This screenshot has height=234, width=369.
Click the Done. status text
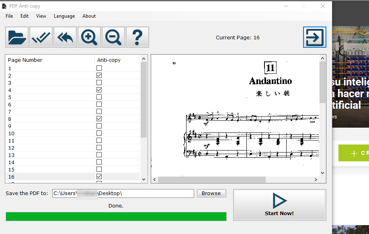116,206
